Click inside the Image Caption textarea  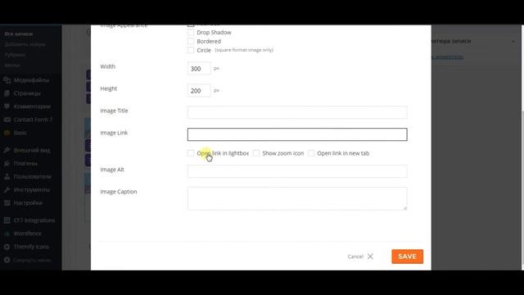(297, 198)
